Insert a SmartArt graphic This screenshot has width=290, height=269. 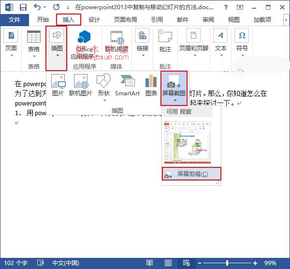[128, 86]
